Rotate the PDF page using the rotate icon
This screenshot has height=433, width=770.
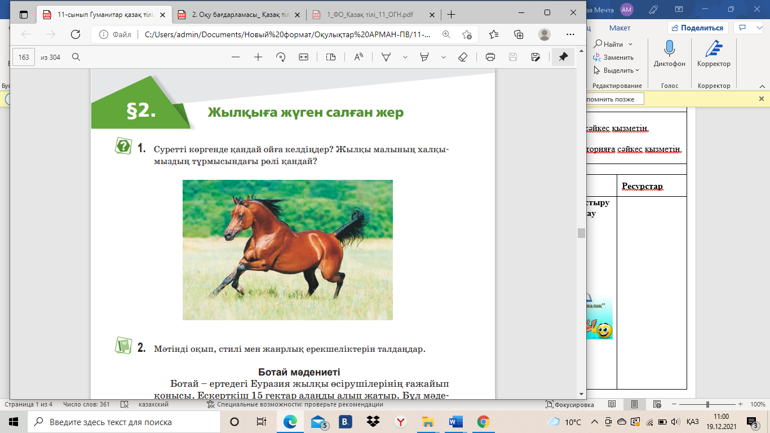(x=281, y=57)
